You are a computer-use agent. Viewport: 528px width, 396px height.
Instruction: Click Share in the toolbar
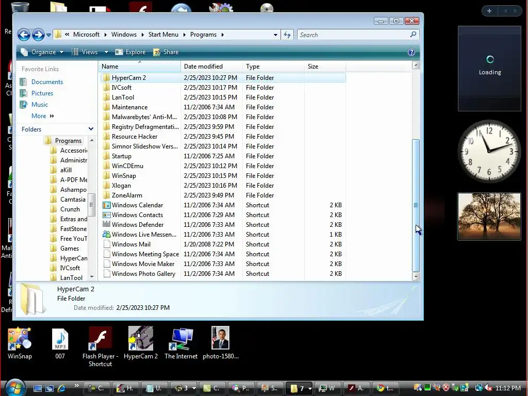click(166, 52)
